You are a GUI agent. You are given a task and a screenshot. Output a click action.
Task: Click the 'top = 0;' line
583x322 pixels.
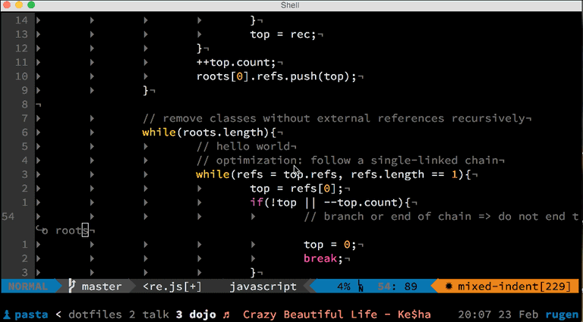330,245
